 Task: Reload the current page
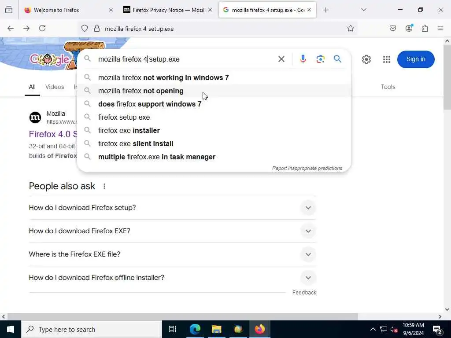(42, 28)
